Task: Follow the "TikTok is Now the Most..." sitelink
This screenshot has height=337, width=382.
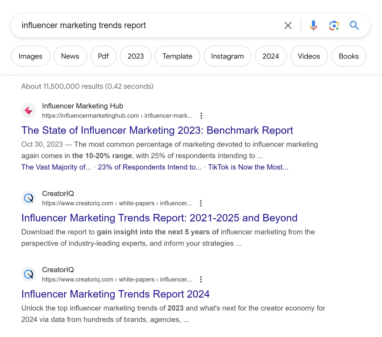Action: (248, 167)
